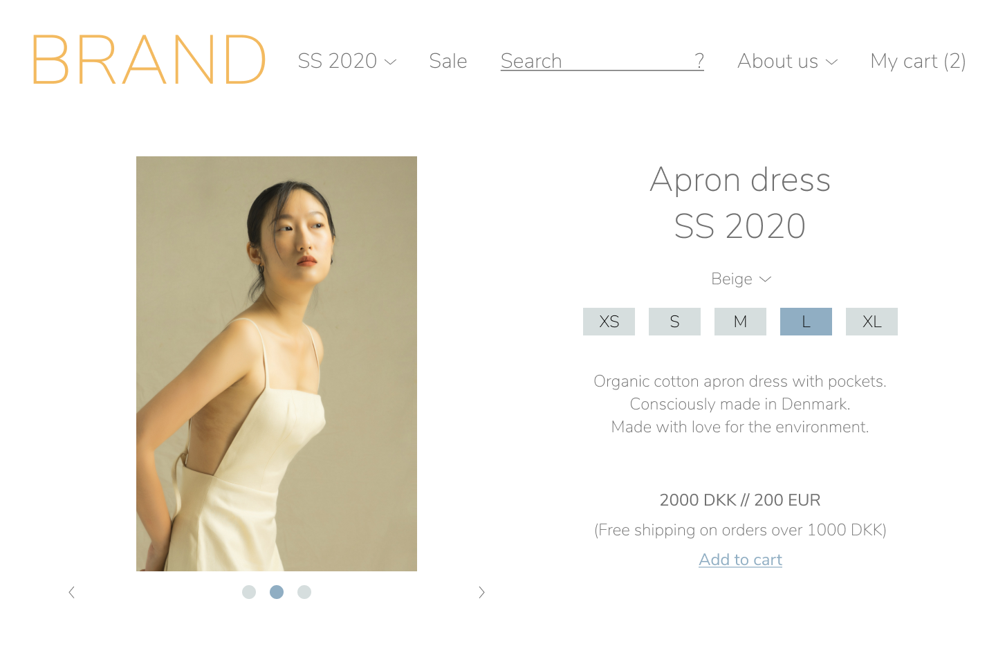The image size is (996, 664).
Task: Choose size XL
Action: click(x=871, y=322)
